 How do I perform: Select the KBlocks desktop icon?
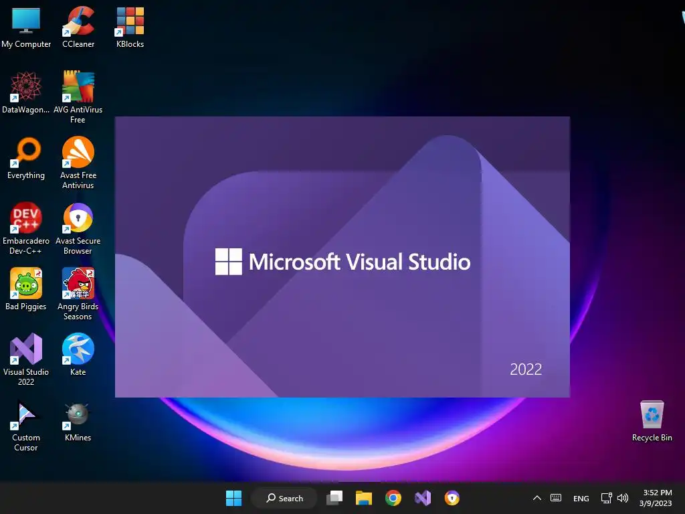(x=130, y=27)
